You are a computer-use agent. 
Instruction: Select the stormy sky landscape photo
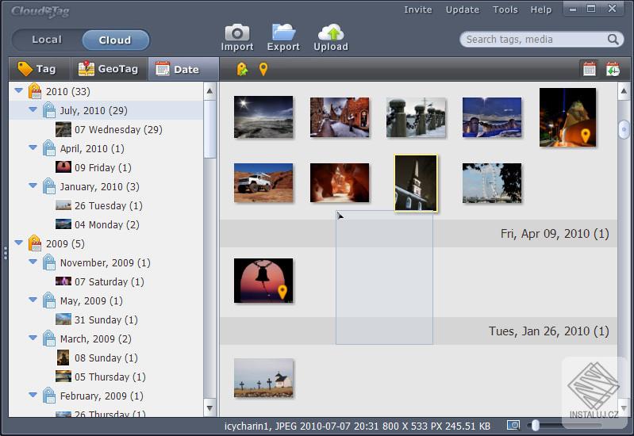[x=263, y=117]
